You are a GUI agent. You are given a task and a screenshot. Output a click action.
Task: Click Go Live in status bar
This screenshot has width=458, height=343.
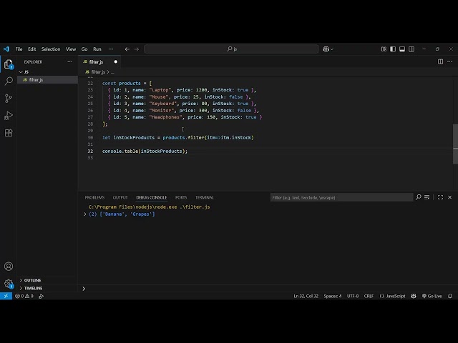pyautogui.click(x=432, y=296)
